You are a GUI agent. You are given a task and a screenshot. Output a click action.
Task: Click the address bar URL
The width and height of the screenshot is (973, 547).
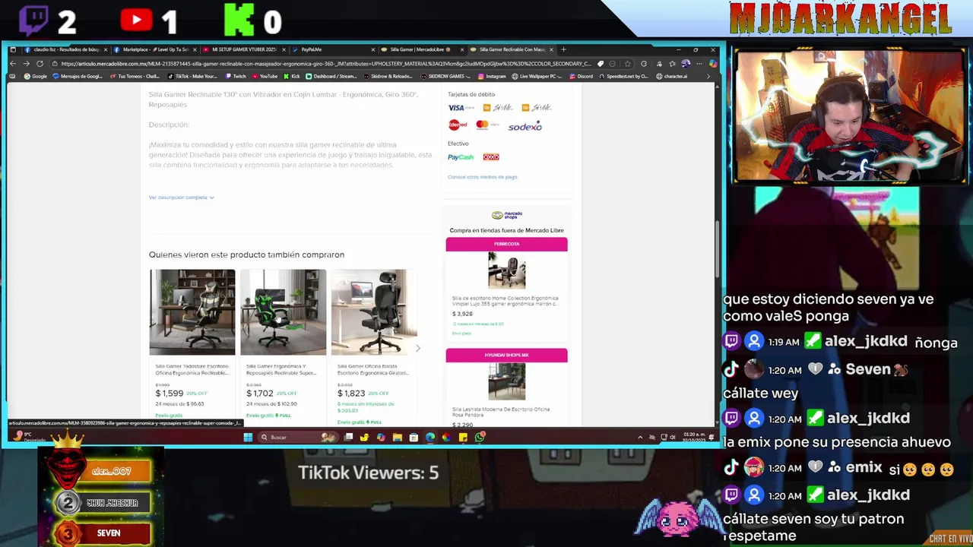[x=325, y=64]
